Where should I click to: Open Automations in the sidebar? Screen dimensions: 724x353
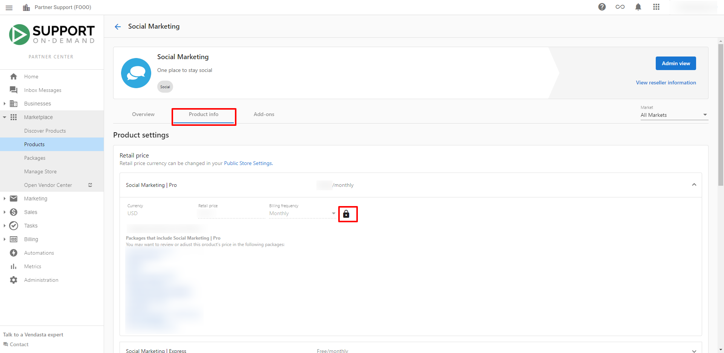[39, 253]
